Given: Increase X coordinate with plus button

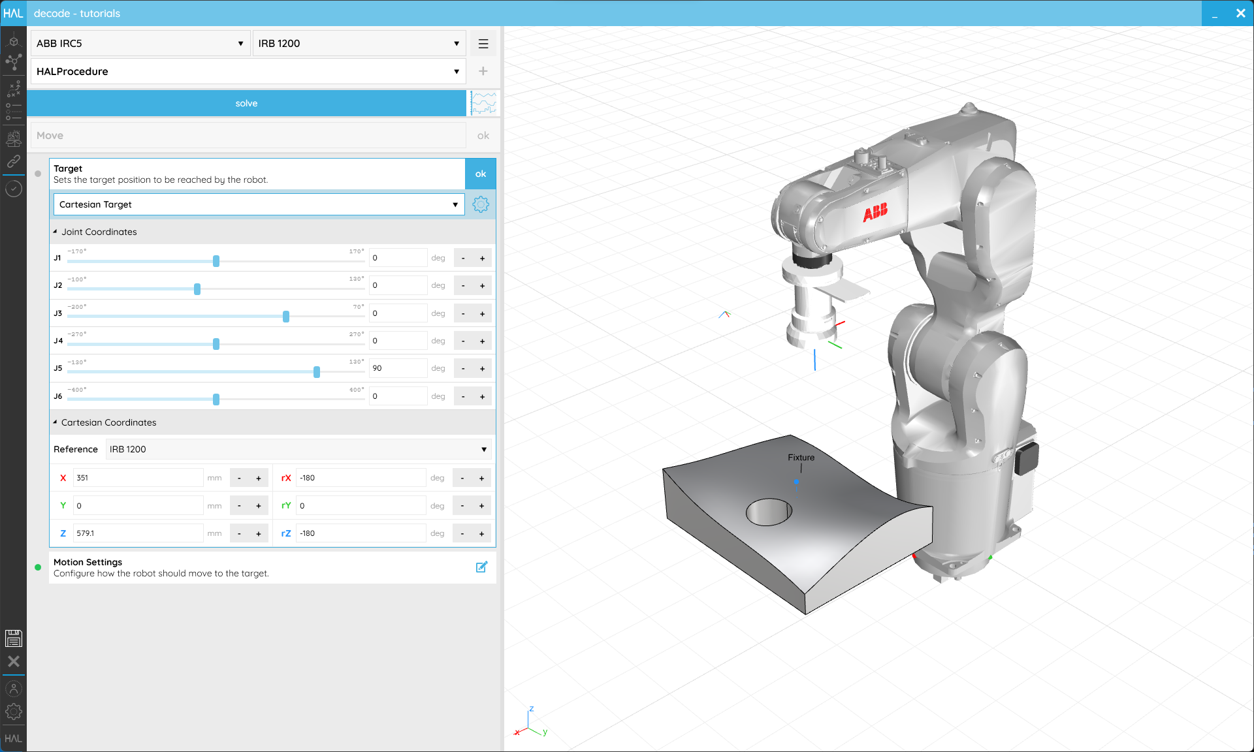Looking at the screenshot, I should tap(259, 478).
